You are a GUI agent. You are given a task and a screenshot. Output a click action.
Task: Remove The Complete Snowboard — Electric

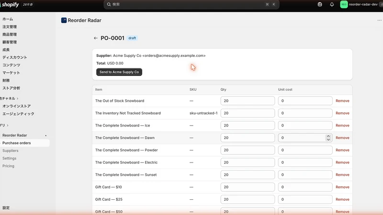tap(342, 162)
